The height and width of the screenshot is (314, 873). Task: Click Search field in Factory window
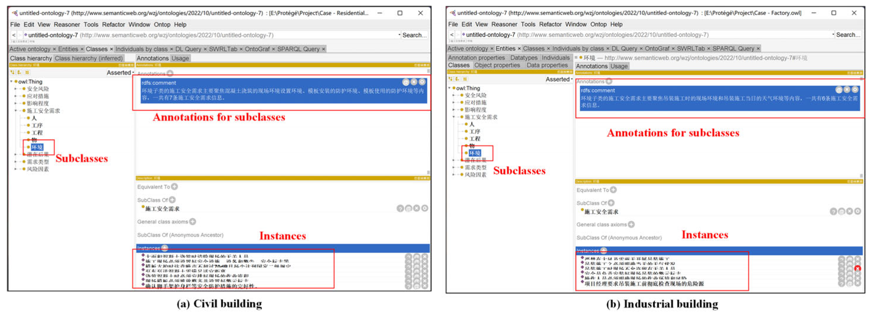(x=848, y=34)
